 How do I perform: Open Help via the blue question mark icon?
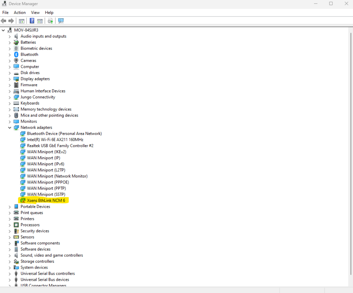[x=32, y=21]
